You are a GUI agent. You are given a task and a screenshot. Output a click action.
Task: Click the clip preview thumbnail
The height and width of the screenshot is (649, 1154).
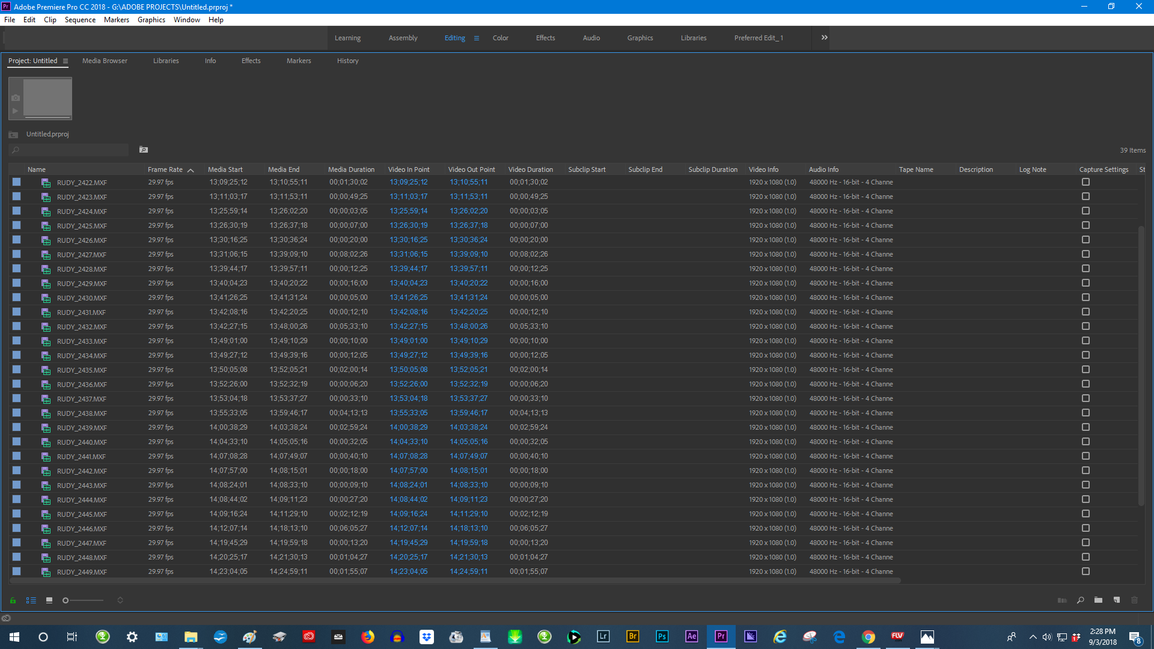[47, 99]
